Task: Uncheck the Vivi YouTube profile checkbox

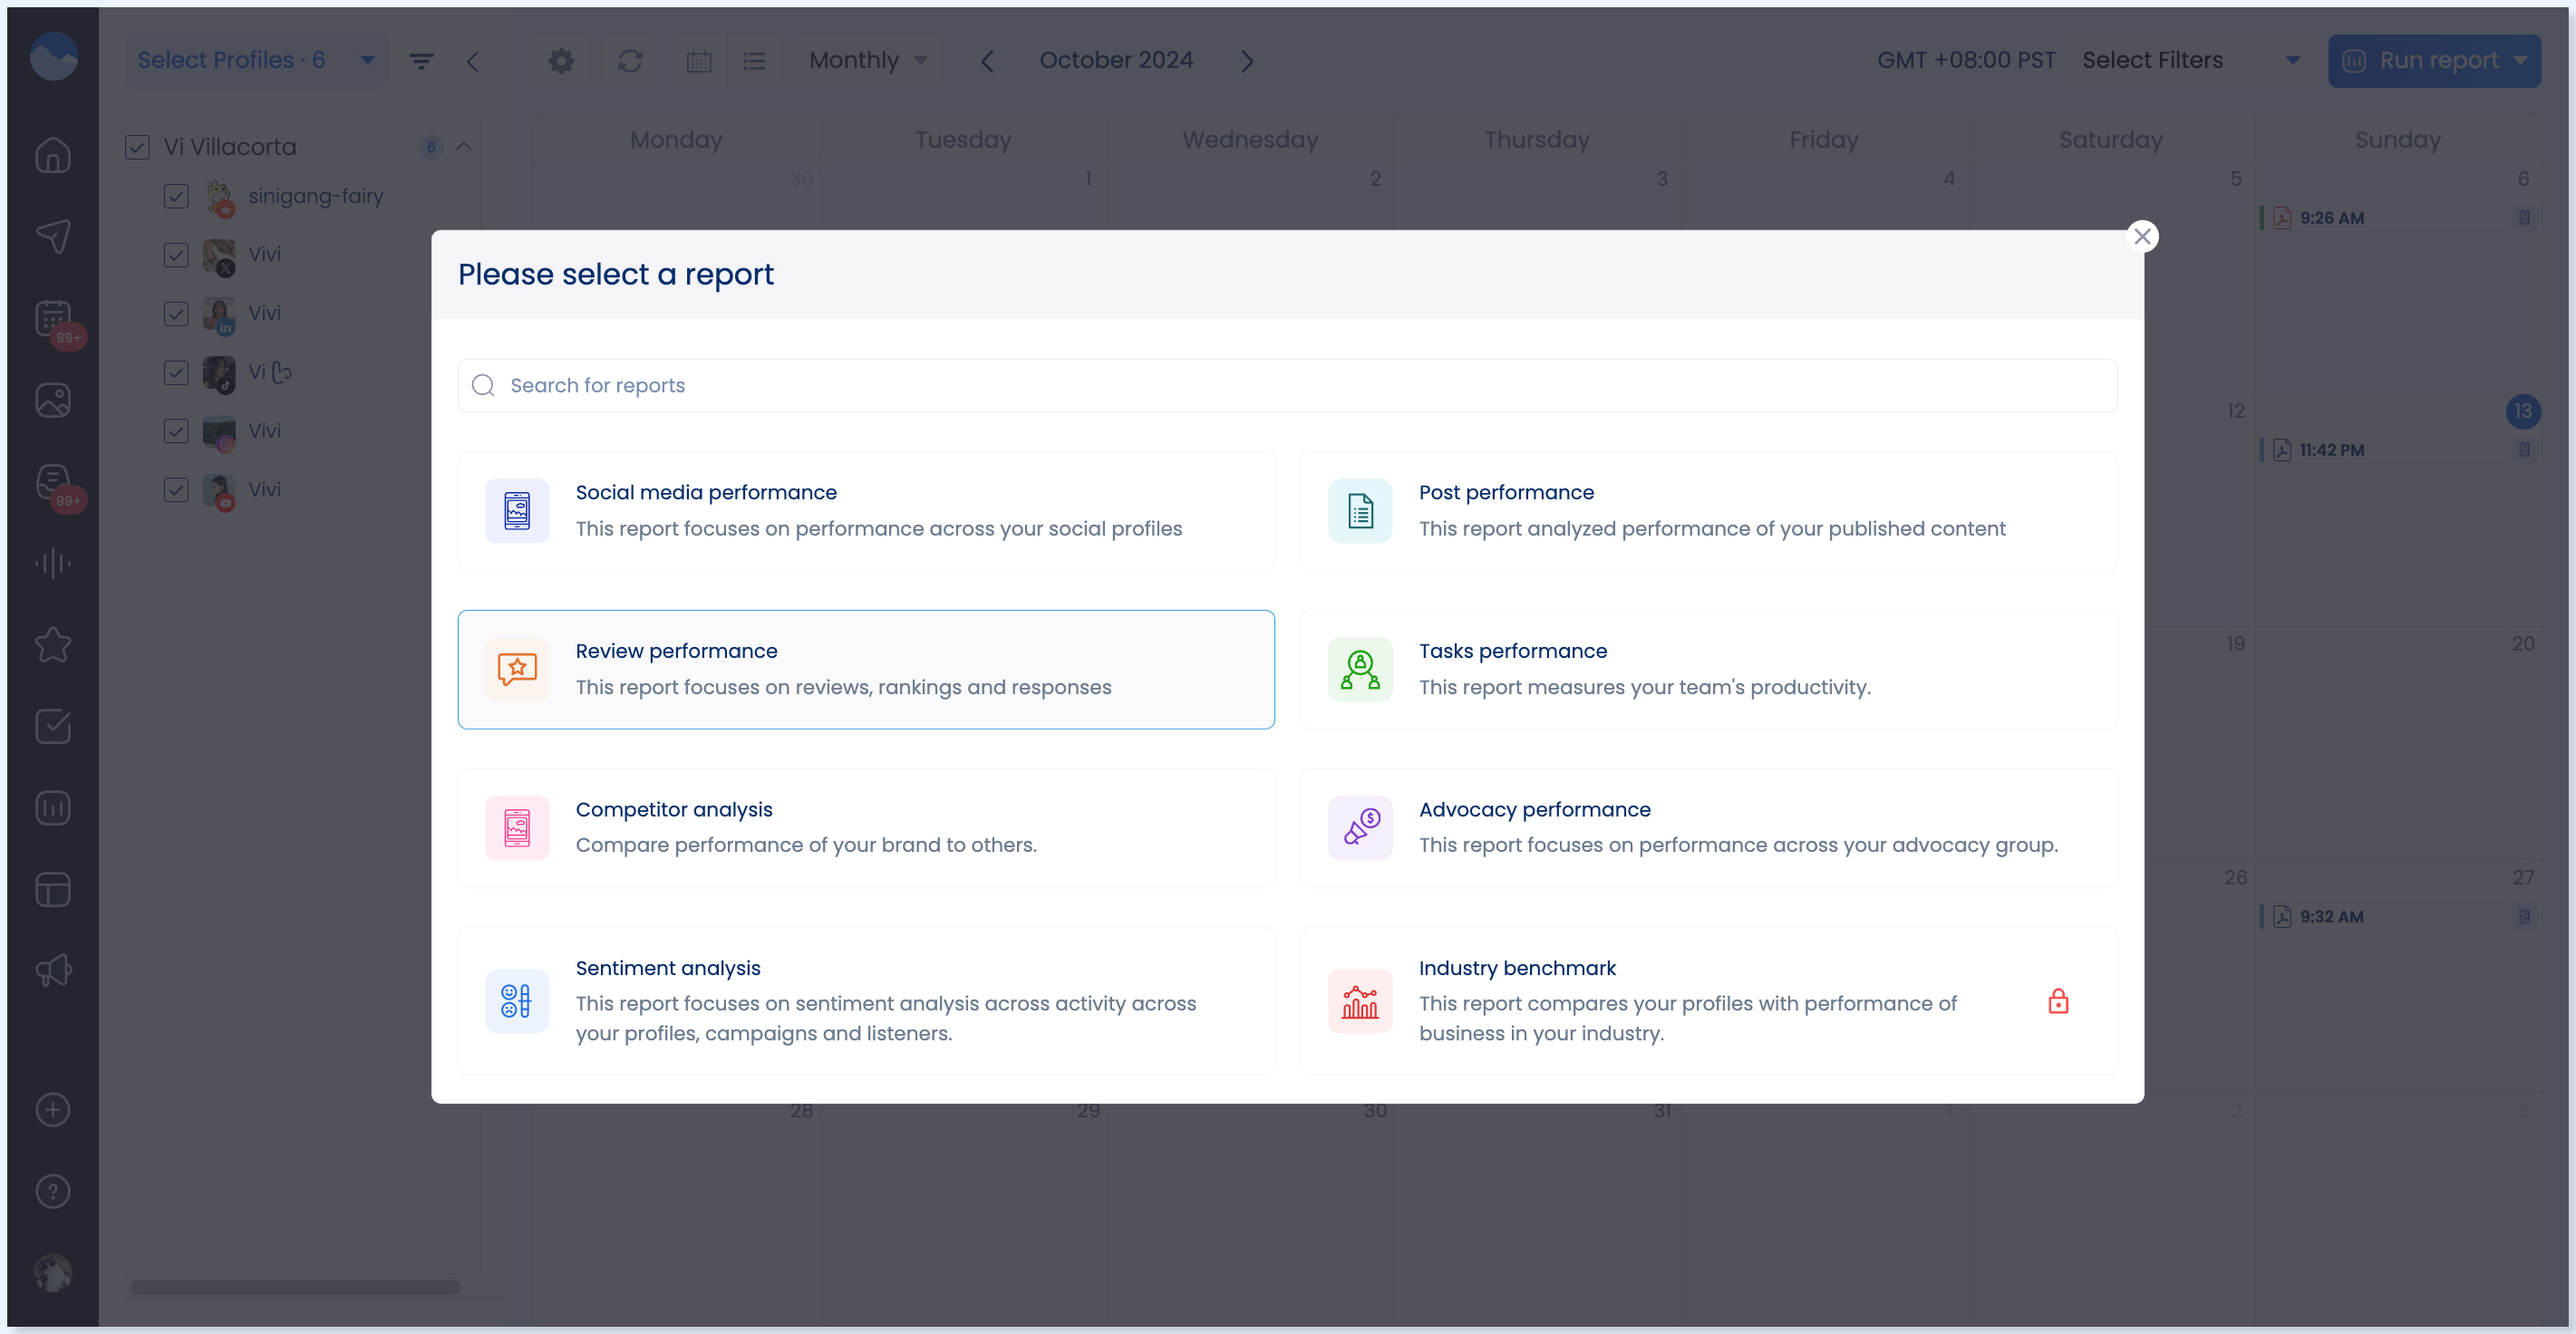Action: (176, 490)
